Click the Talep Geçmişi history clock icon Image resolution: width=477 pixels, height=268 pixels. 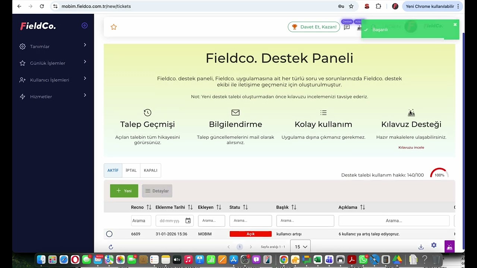coord(148,112)
